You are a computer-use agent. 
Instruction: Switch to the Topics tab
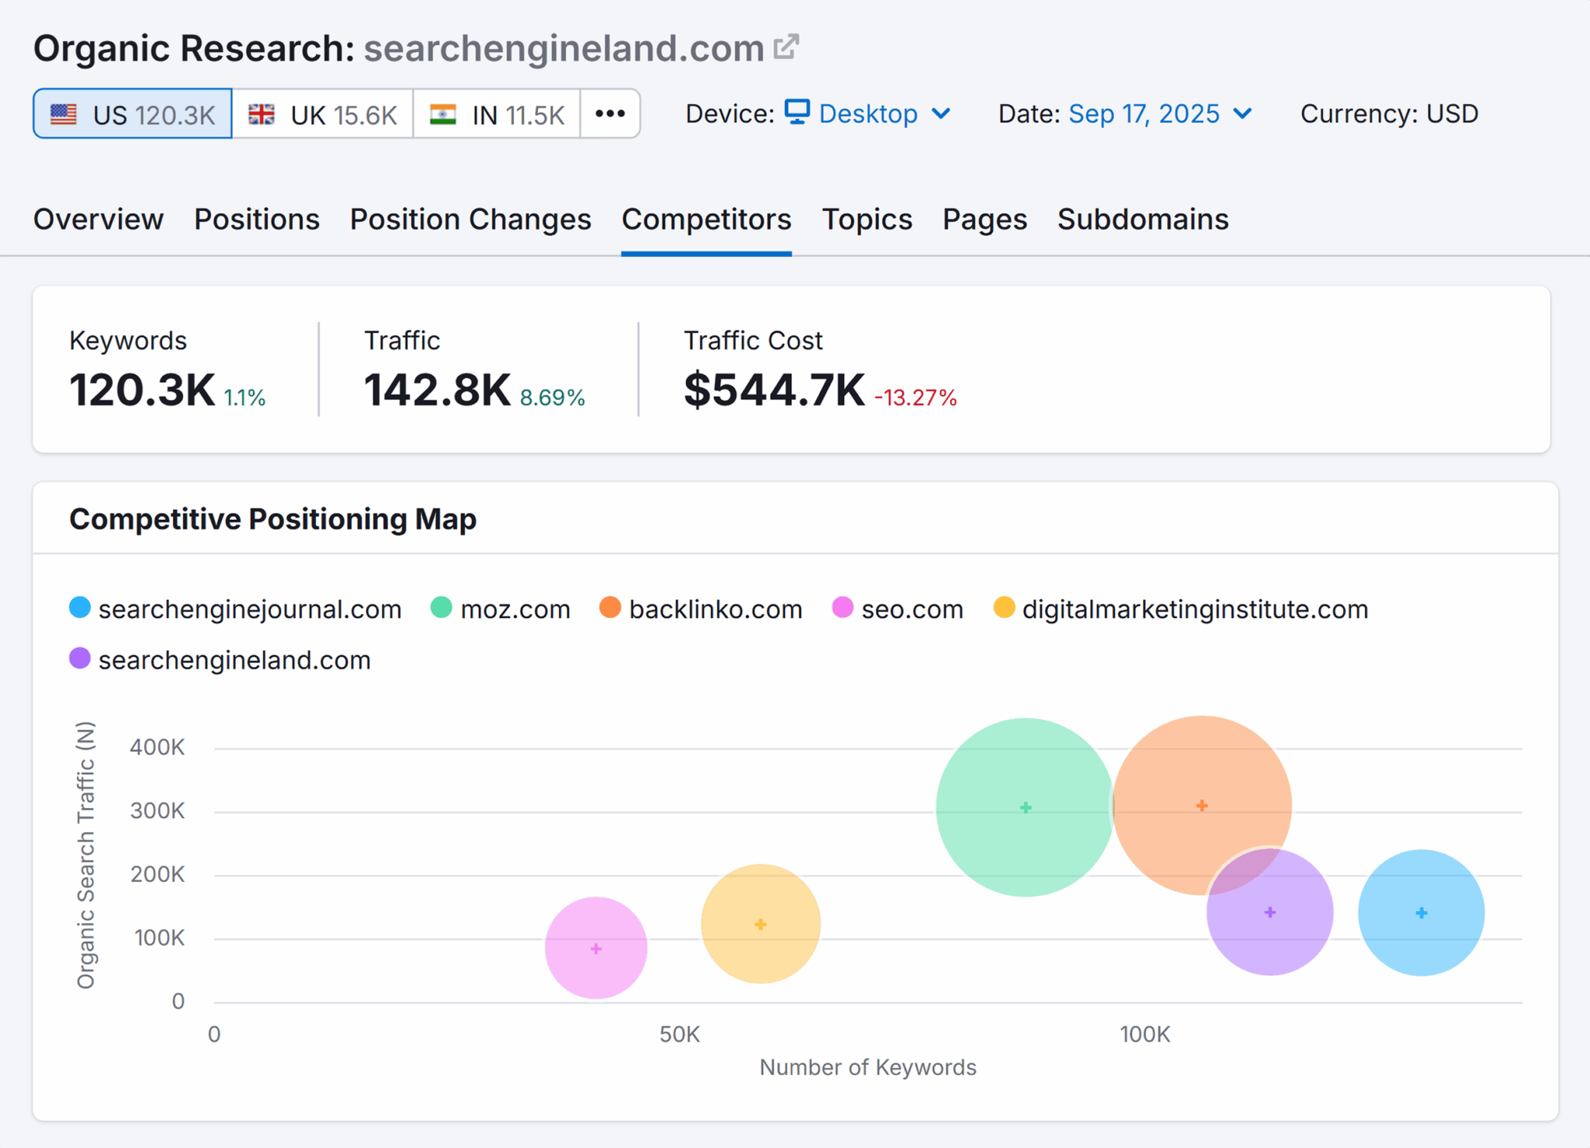point(867,220)
